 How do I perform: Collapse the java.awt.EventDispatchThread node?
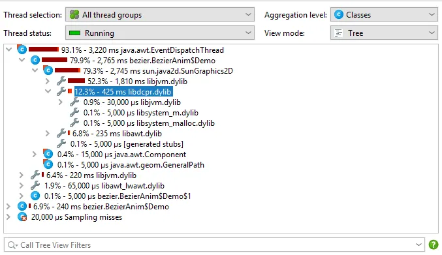coord(8,50)
